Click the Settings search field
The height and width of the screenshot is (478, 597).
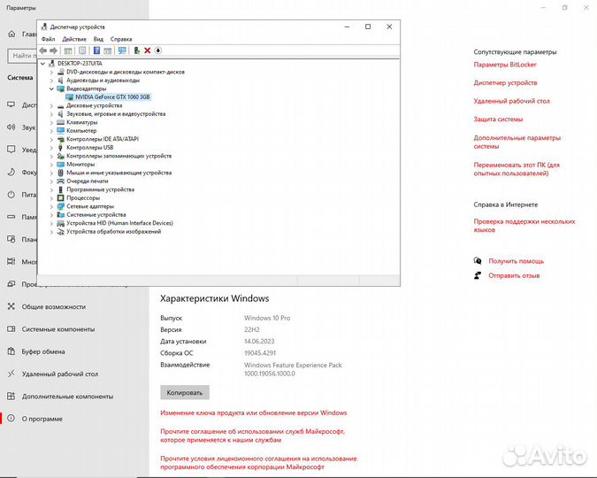pos(22,56)
